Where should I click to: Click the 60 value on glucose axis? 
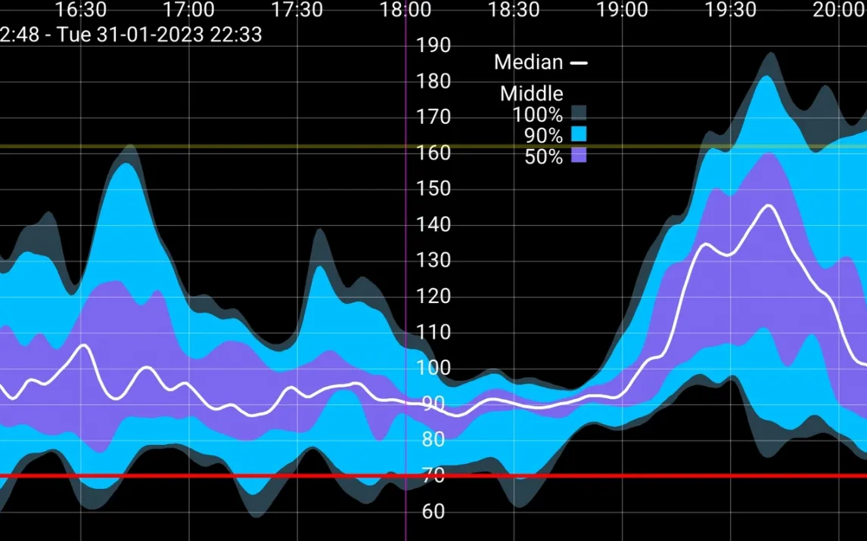[x=433, y=512]
